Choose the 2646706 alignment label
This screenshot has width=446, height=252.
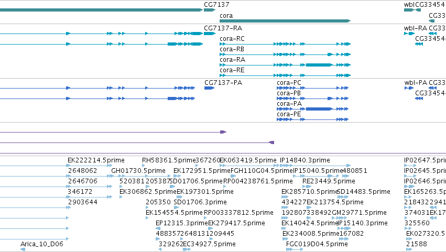[x=82, y=181]
